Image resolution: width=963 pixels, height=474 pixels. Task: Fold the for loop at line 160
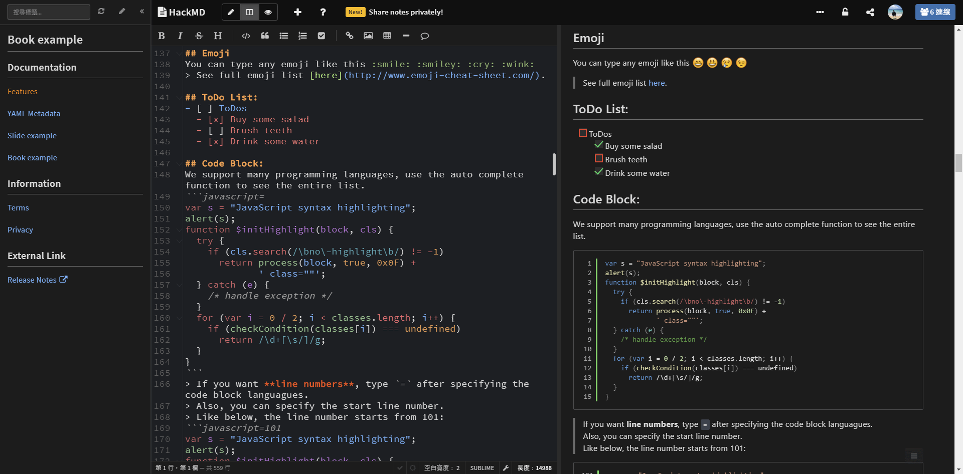[179, 318]
